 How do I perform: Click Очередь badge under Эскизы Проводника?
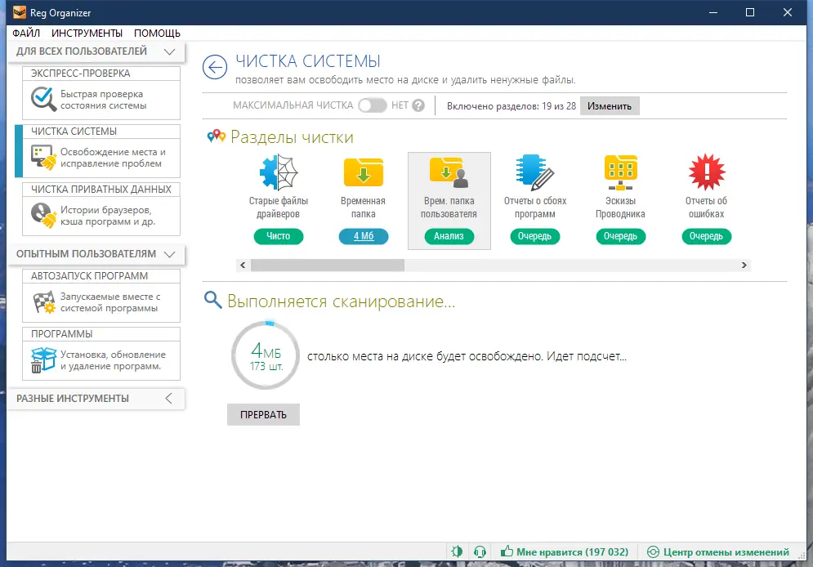pos(620,236)
